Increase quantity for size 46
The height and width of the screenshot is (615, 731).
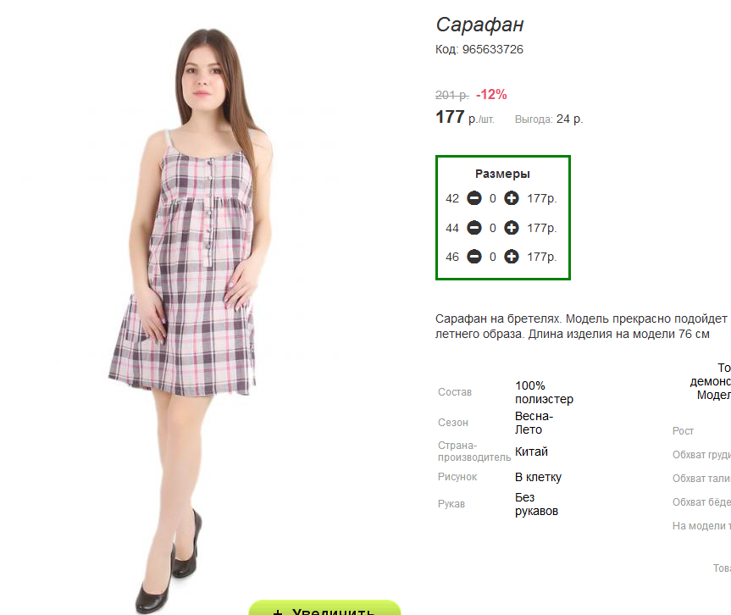pyautogui.click(x=512, y=257)
